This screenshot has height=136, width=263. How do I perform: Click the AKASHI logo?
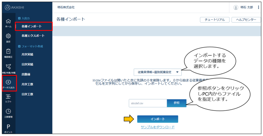tap(14, 7)
